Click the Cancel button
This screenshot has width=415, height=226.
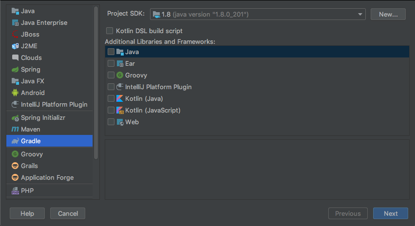click(68, 213)
